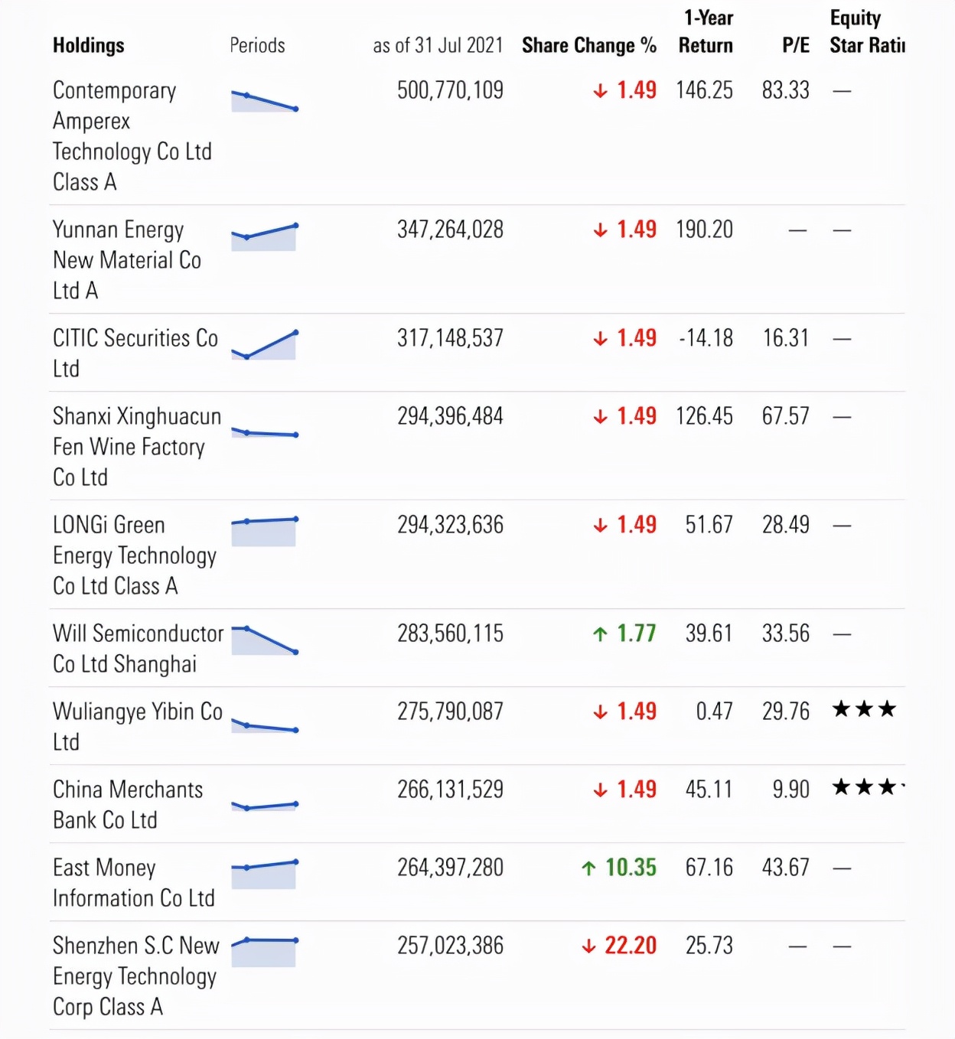Click Wuliangye Yibin three-star equity rating
This screenshot has height=1039, width=955.
(864, 710)
